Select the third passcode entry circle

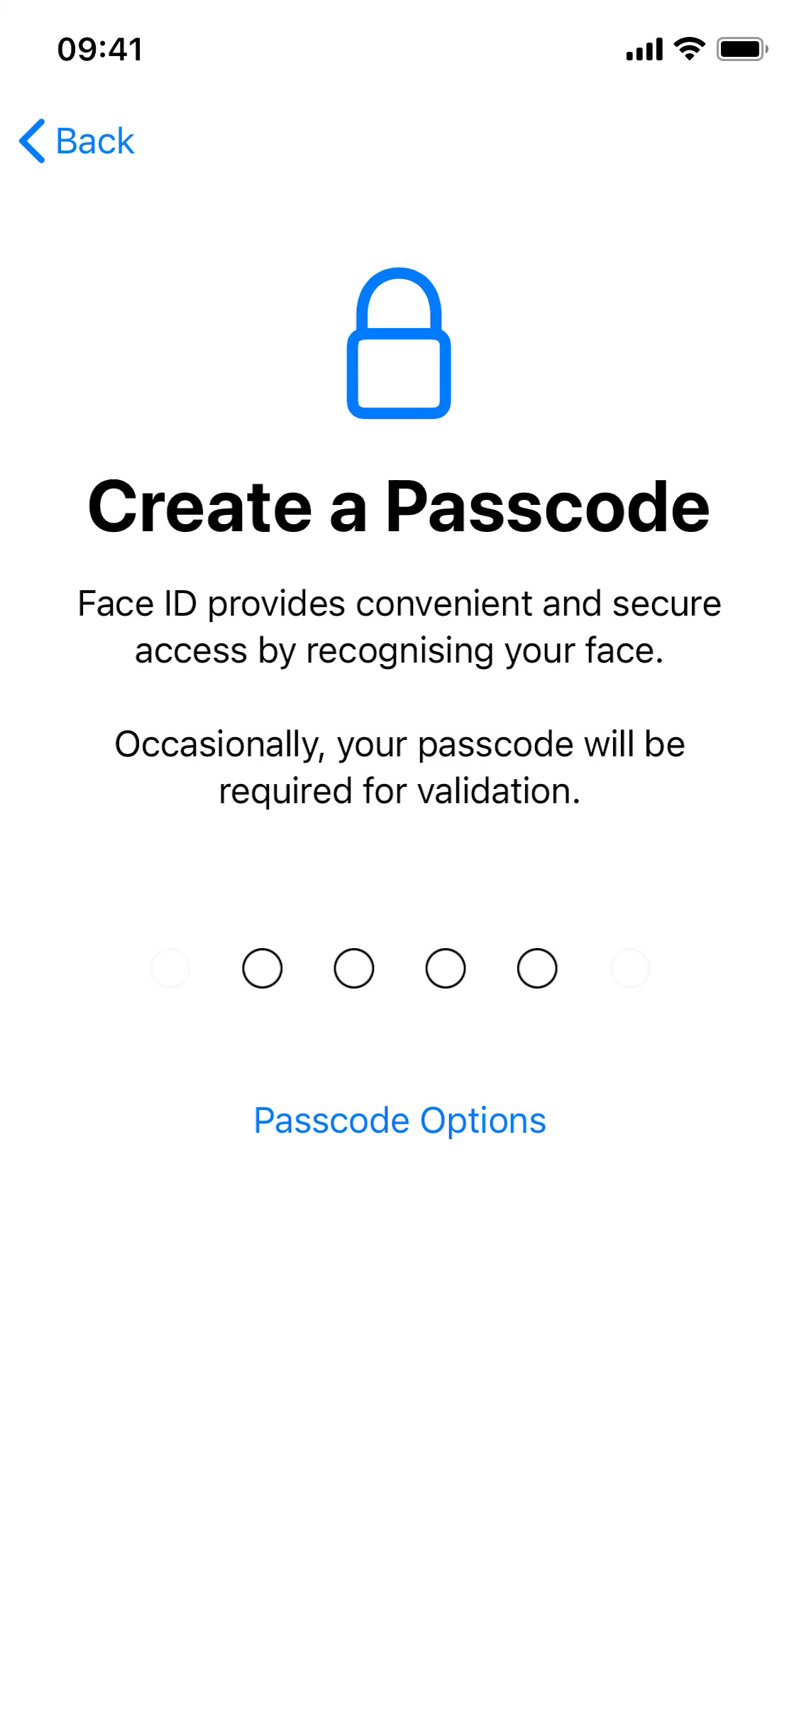353,968
